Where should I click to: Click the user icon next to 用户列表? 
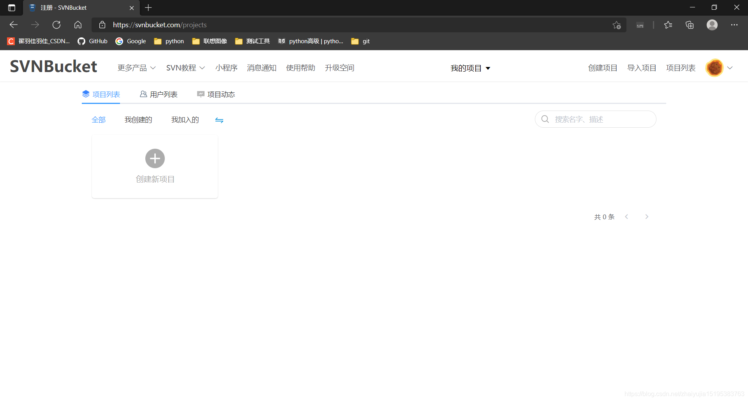tap(143, 94)
